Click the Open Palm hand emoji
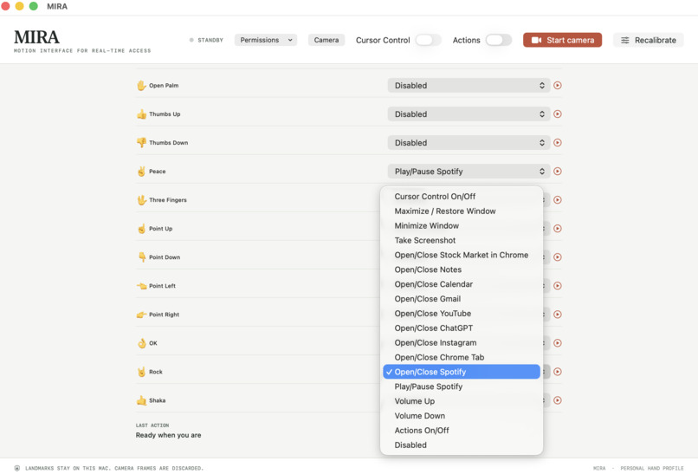 click(x=141, y=86)
